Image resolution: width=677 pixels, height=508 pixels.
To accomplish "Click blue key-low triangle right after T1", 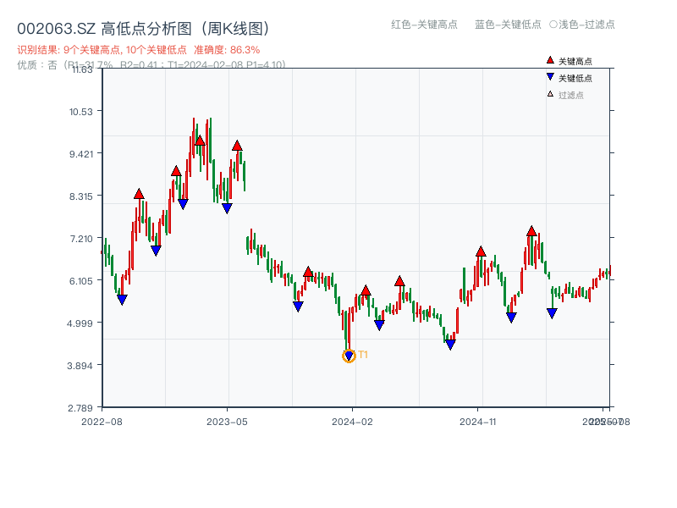I will point(379,325).
